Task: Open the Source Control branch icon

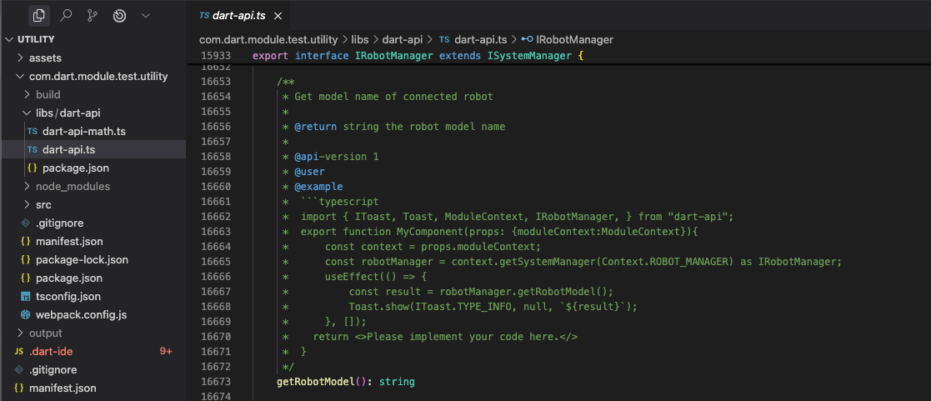Action: click(93, 15)
